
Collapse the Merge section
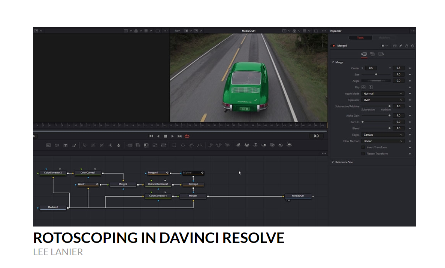tap(333, 62)
